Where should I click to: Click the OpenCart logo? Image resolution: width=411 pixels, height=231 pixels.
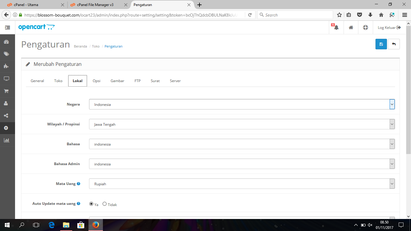point(36,27)
